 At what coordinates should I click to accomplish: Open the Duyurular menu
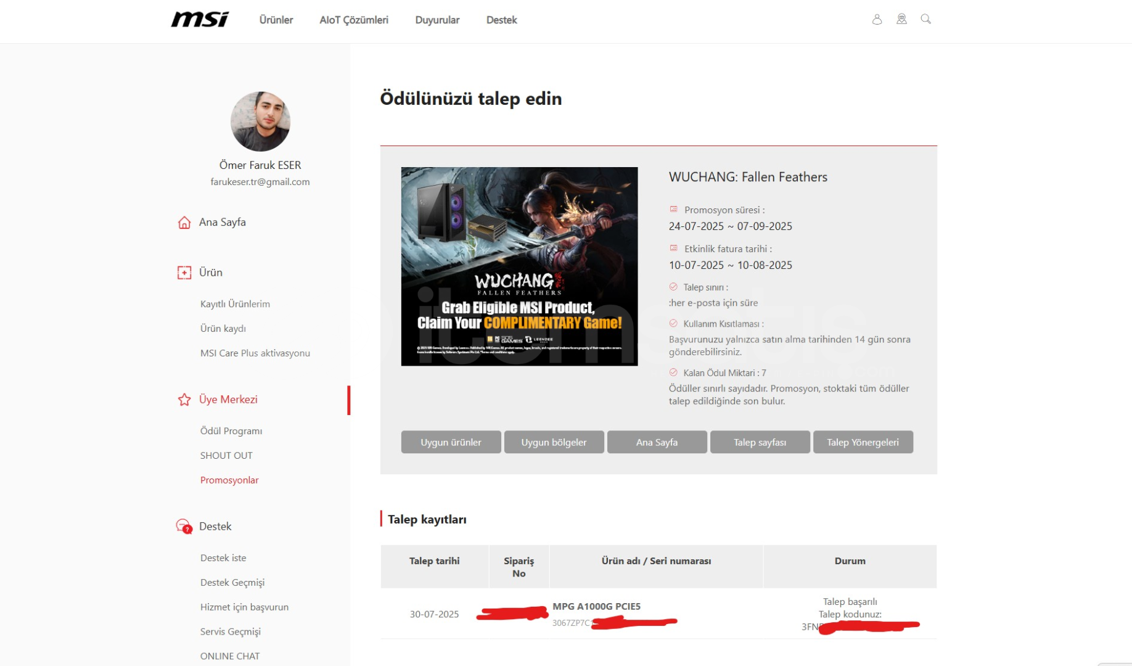click(437, 20)
